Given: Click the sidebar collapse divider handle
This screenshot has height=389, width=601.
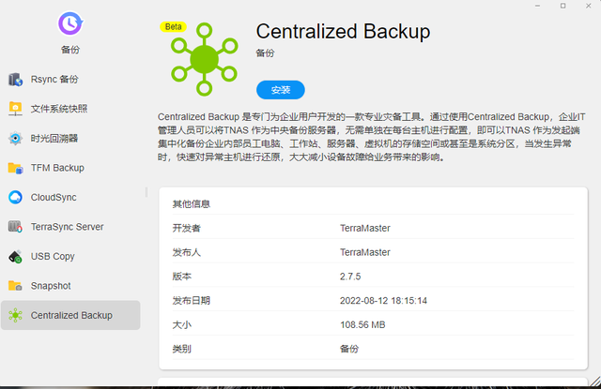Looking at the screenshot, I should (146, 192).
